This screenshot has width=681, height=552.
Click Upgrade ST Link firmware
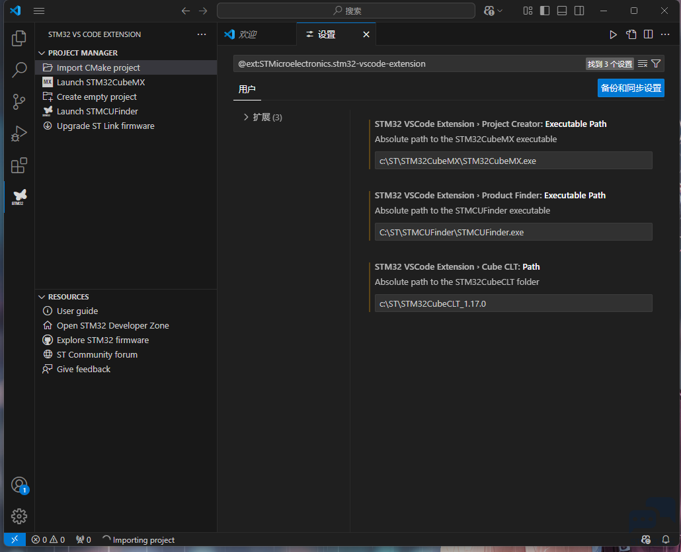coord(126,126)
